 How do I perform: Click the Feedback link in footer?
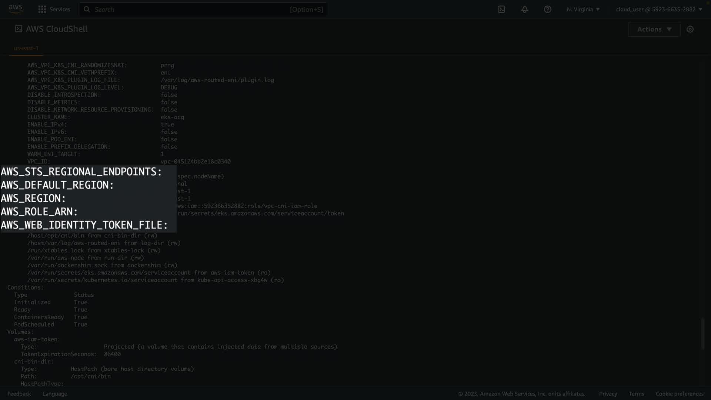click(x=19, y=394)
